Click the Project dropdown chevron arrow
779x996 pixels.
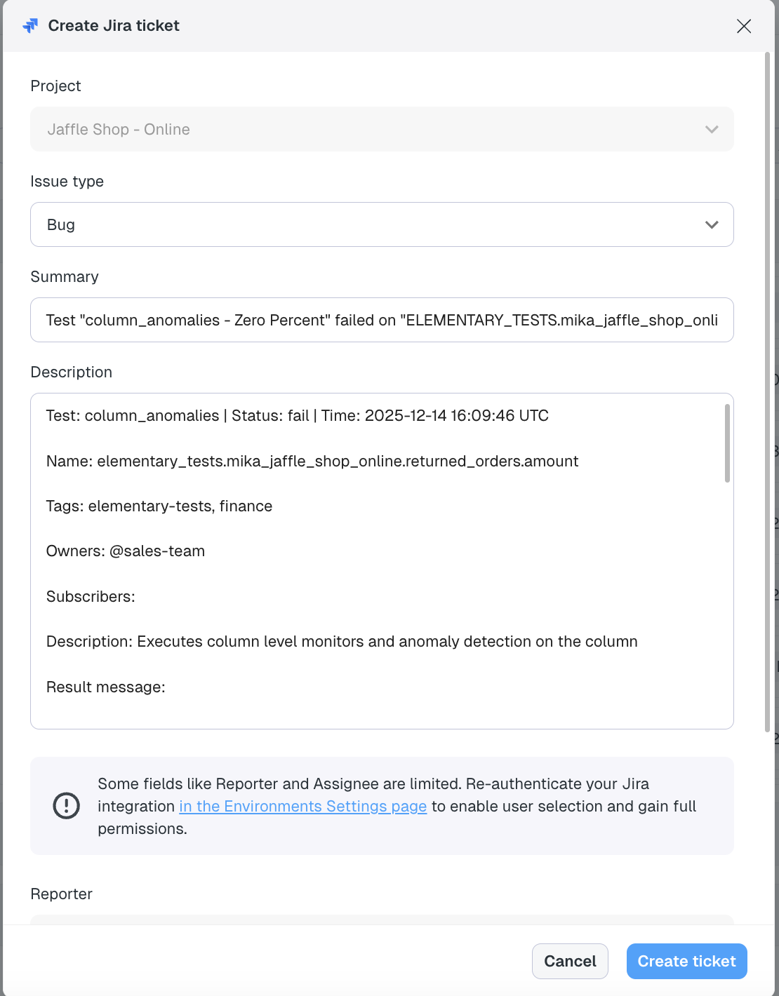coord(712,129)
